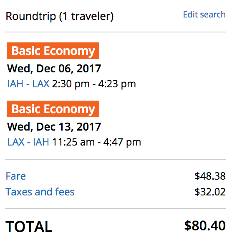Select the Wed, Dec 13, 2017 date
Screen dimensions: 232x242
[54, 127]
